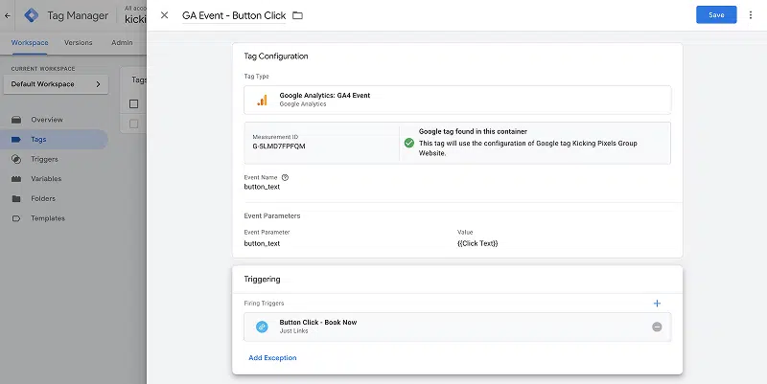The width and height of the screenshot is (767, 384).
Task: Click the folder icon beside tag name
Action: 297,15
